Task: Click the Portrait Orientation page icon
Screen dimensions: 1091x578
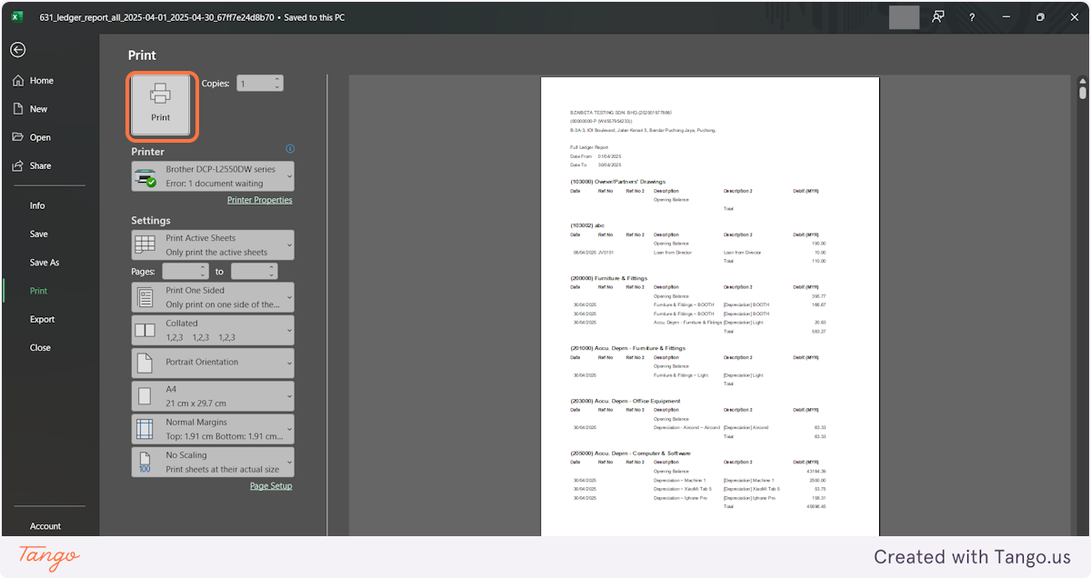Action: [x=145, y=364]
